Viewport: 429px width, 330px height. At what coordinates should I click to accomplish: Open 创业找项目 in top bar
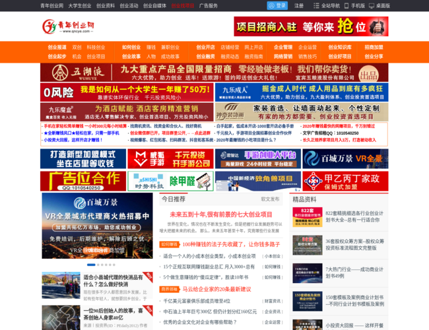coord(182,5)
